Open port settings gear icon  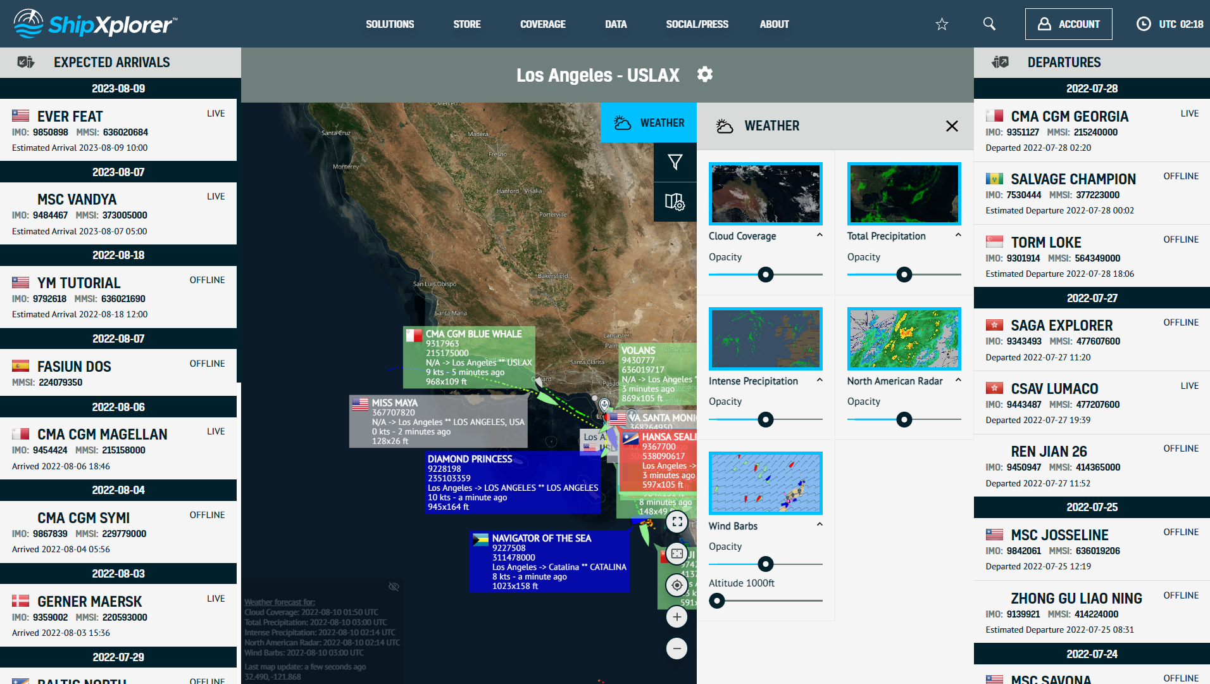coord(704,75)
